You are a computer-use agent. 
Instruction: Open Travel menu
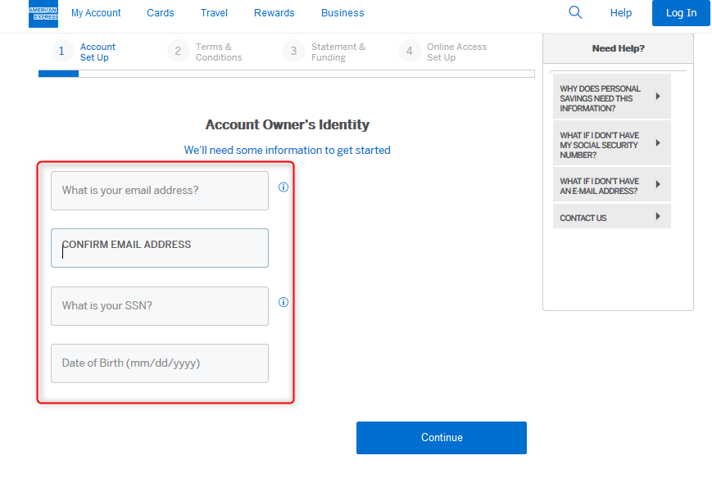[x=214, y=13]
